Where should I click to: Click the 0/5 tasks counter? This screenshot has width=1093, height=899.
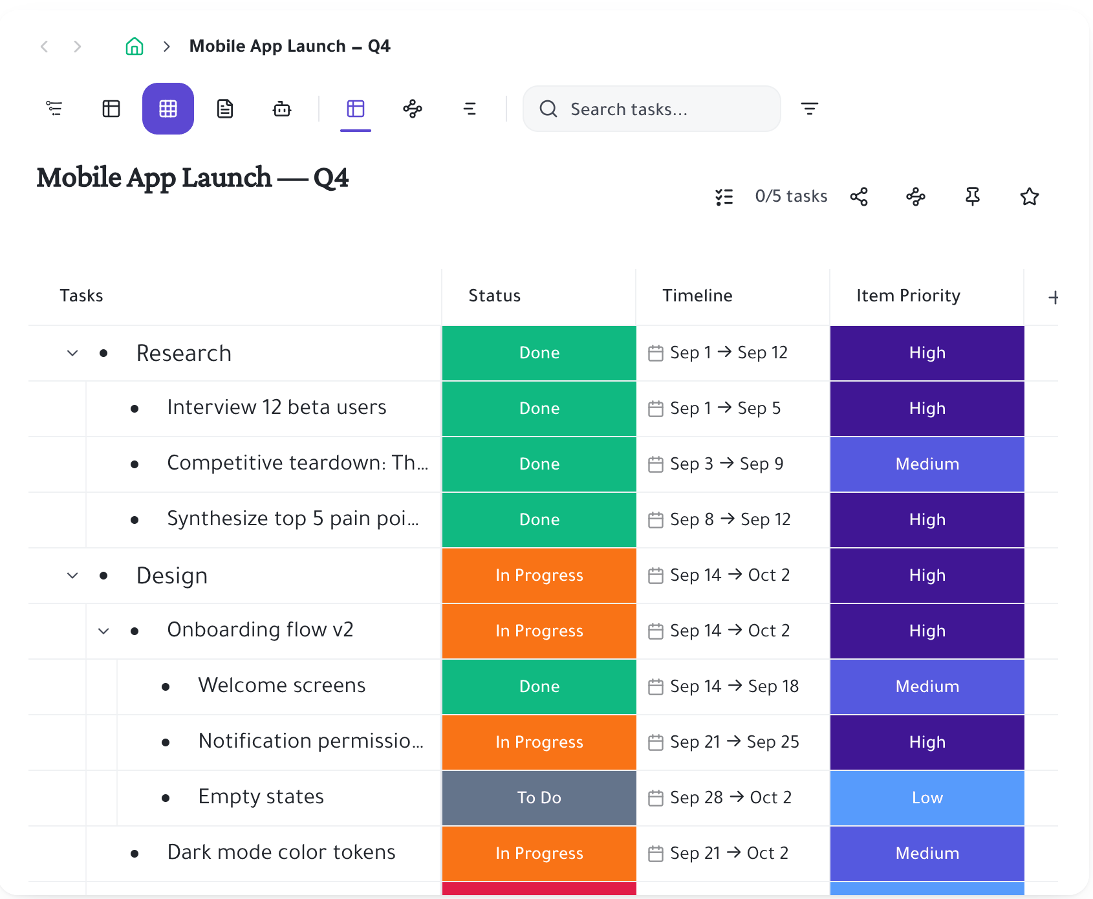[x=791, y=196]
